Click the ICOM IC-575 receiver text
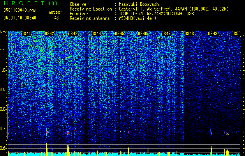Screen dimensions: 245x156 click(156, 14)
